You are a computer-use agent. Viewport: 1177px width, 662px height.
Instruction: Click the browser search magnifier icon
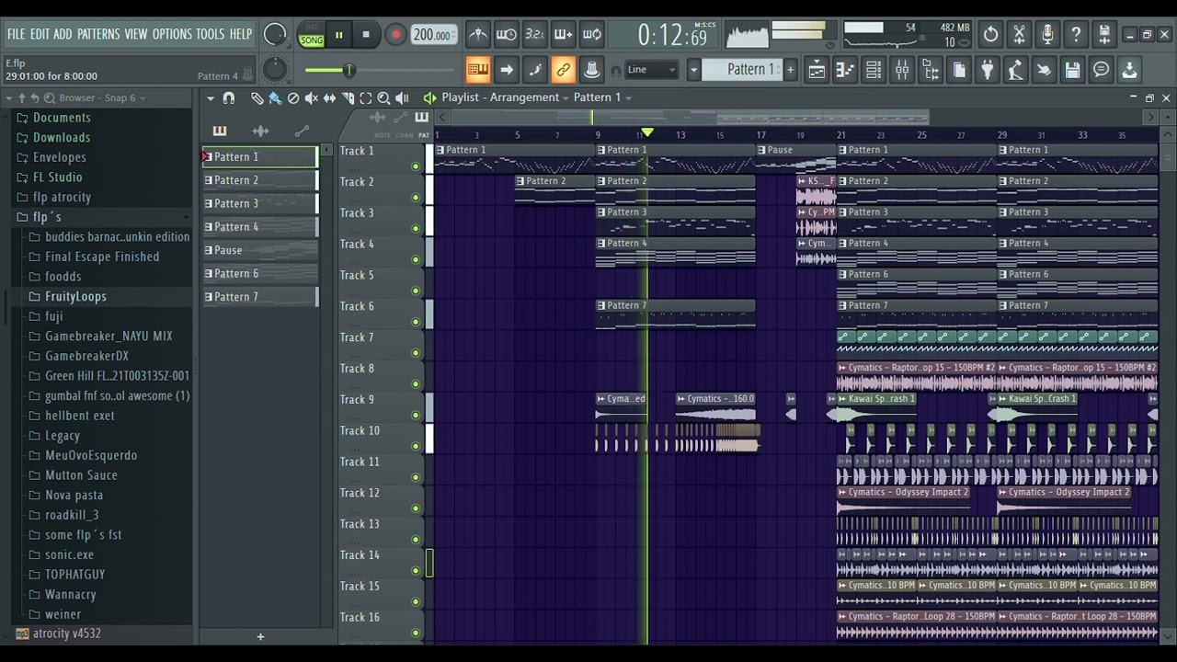click(51, 97)
